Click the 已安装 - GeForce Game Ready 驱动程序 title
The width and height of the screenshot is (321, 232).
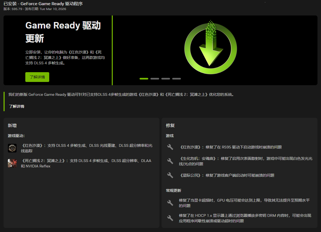click(x=43, y=4)
